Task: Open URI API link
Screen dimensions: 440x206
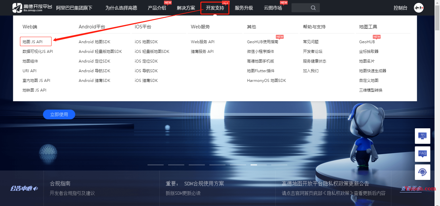Action: 29,71
